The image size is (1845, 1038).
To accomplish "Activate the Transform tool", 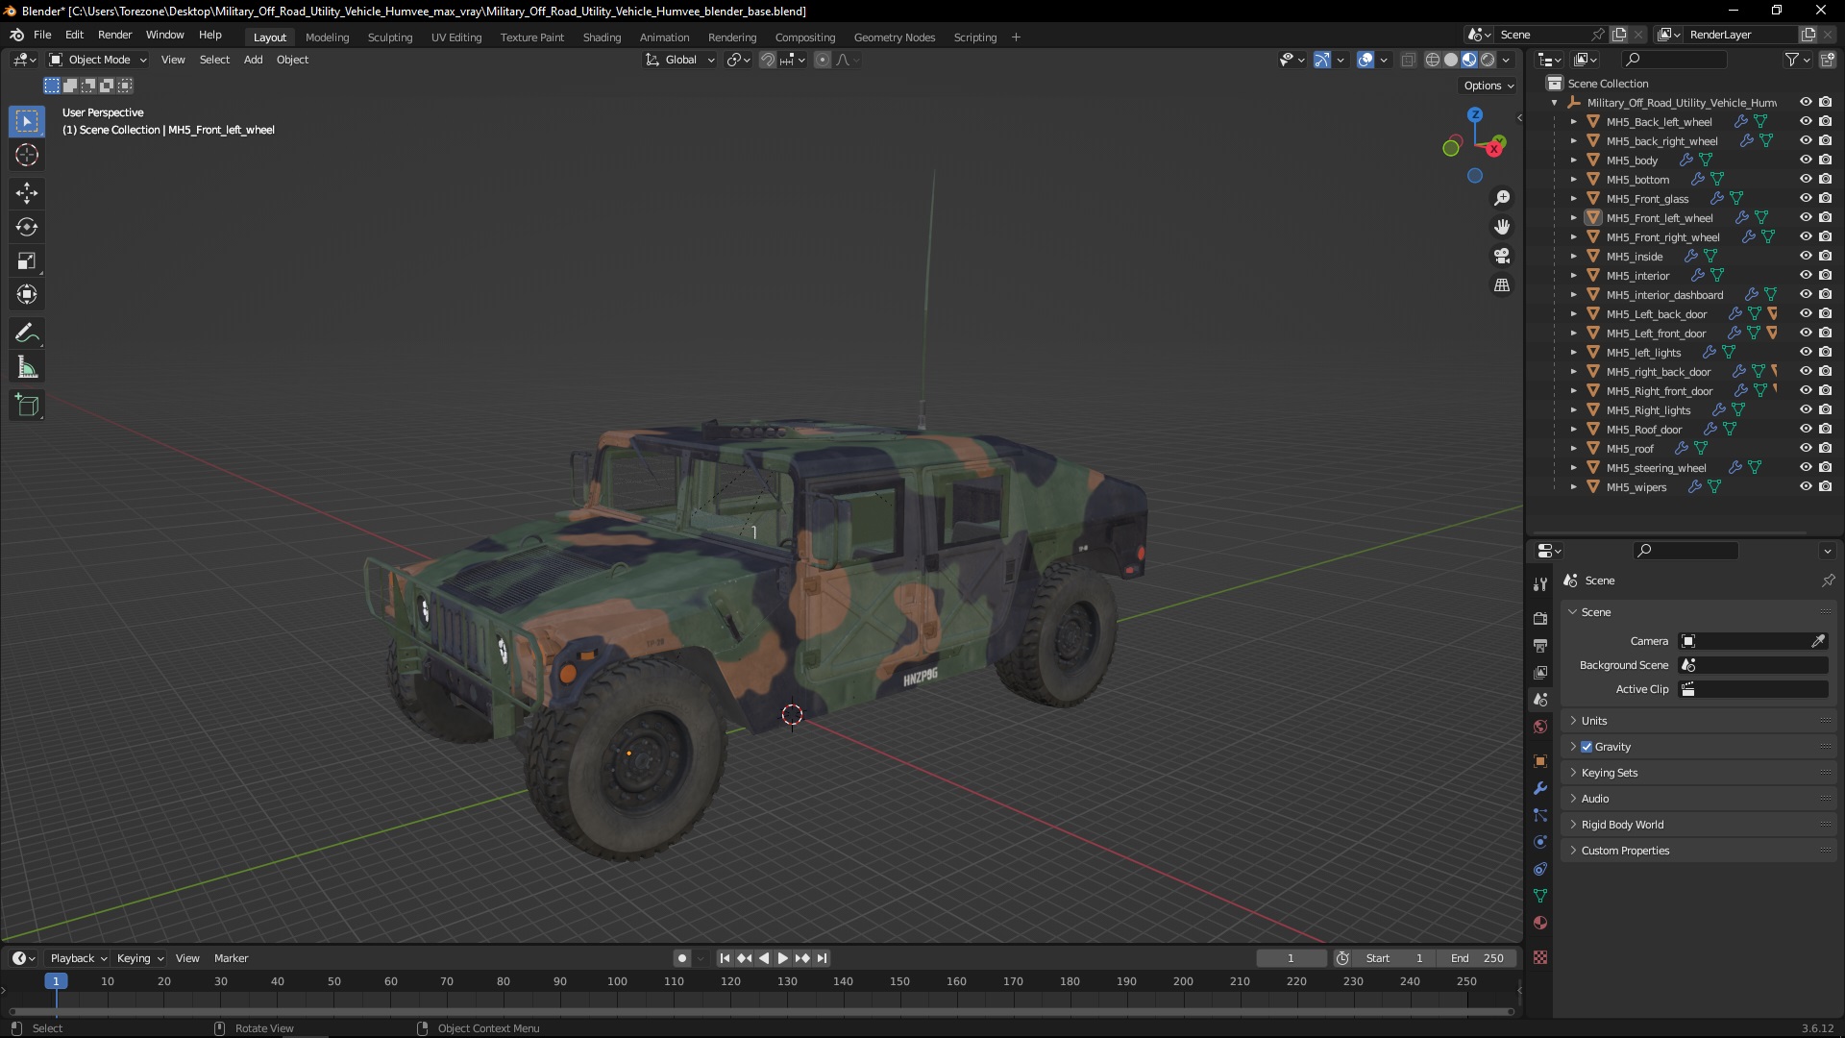I will 27,294.
